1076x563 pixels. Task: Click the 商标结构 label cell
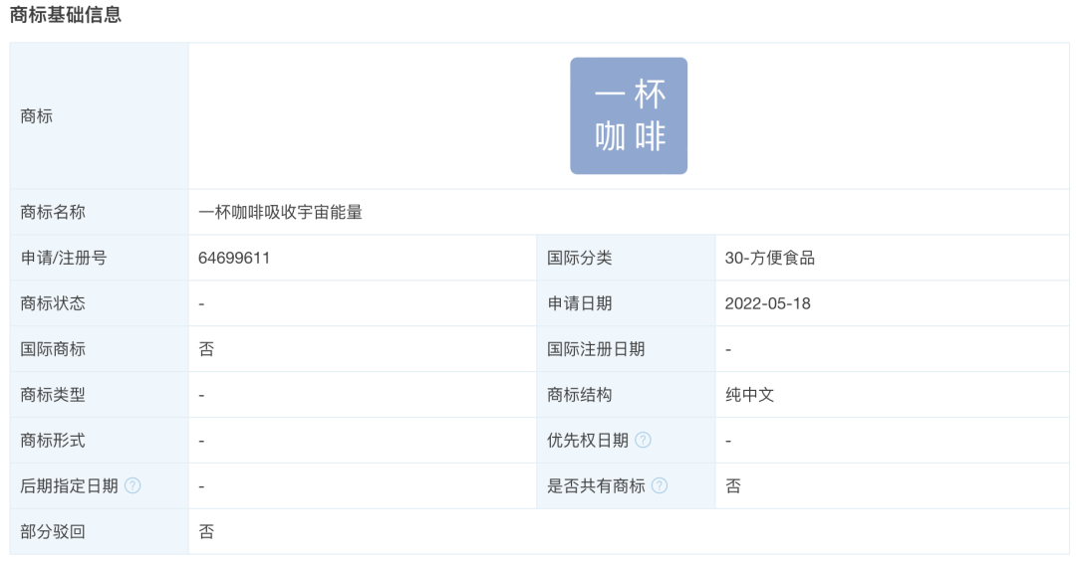[579, 395]
